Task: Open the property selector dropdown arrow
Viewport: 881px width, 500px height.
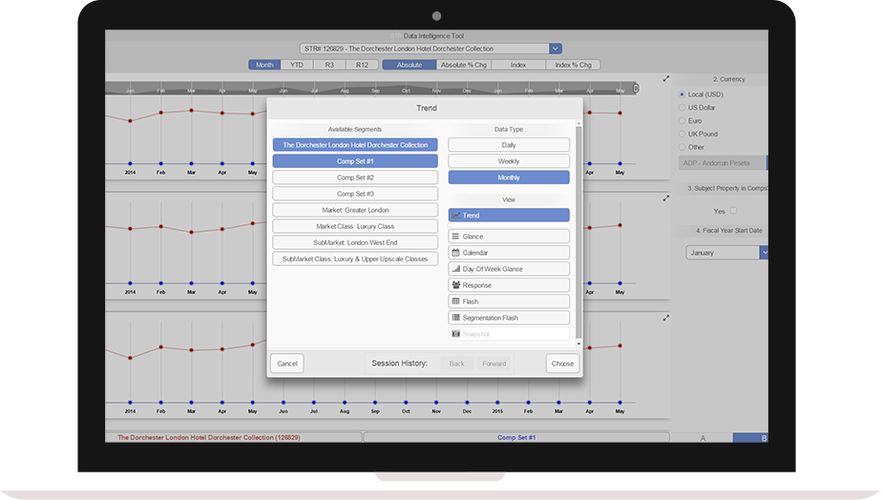Action: (x=556, y=49)
